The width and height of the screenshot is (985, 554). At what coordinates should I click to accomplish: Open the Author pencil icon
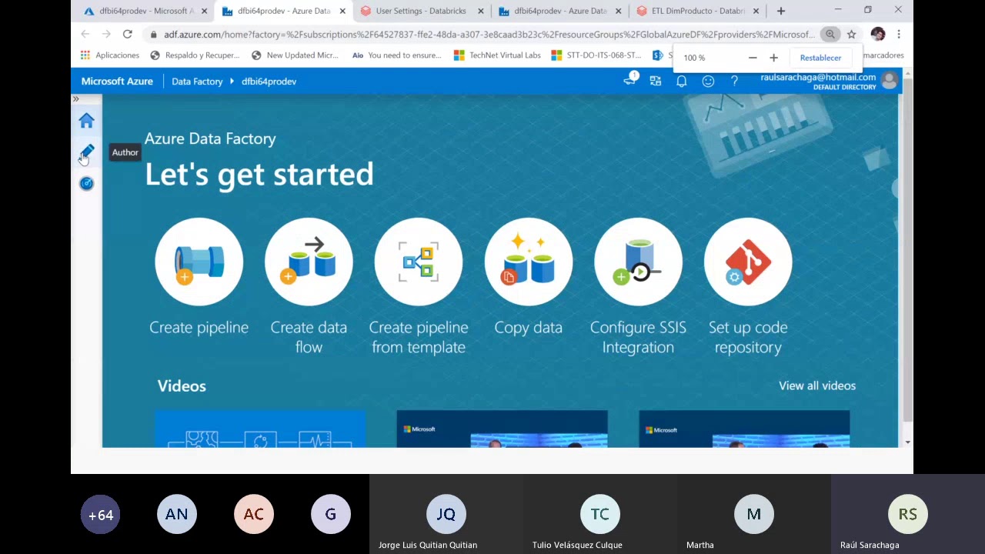[86, 152]
